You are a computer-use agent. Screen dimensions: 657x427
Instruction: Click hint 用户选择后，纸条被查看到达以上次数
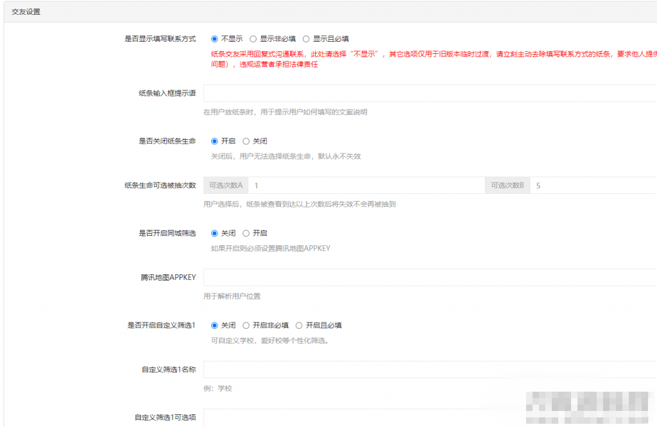[300, 204]
